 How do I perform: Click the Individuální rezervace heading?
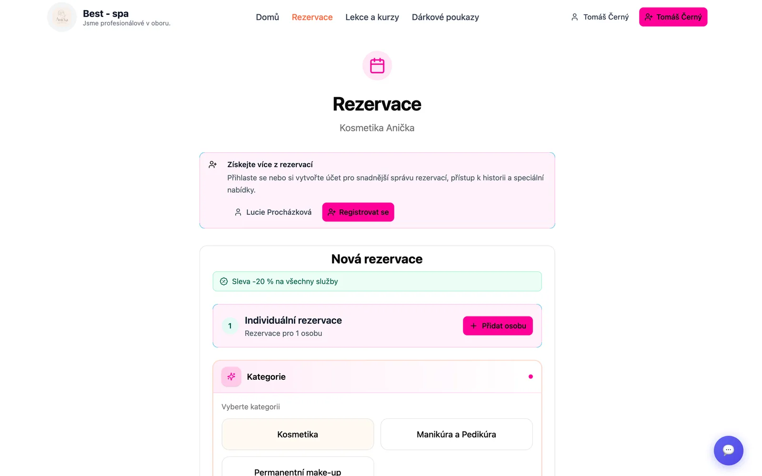pyautogui.click(x=293, y=320)
